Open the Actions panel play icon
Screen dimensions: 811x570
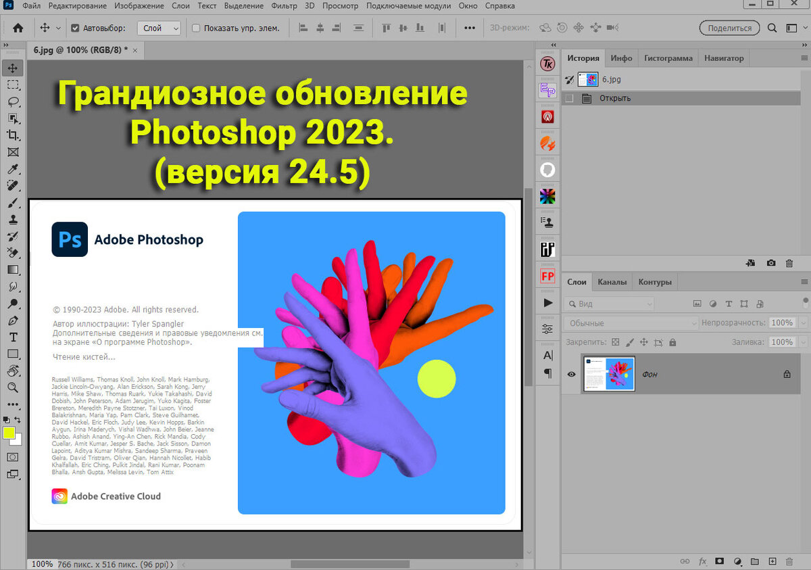pos(548,302)
